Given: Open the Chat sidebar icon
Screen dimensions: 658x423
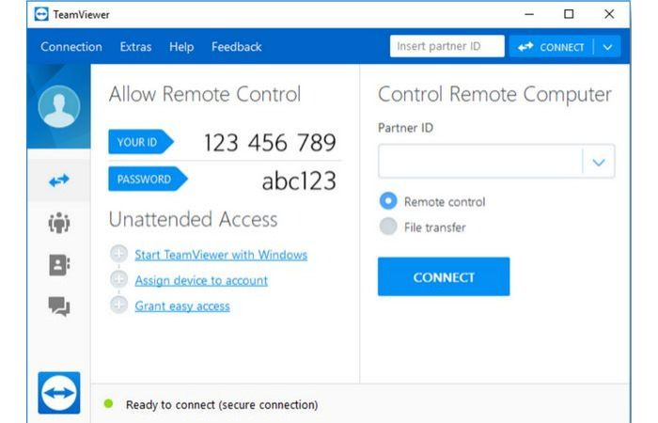Looking at the screenshot, I should click(58, 305).
